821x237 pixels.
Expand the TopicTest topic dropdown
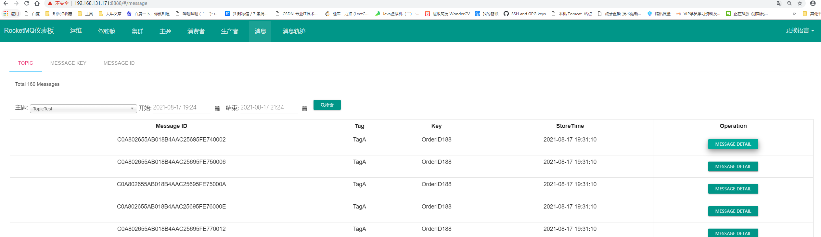click(x=83, y=108)
